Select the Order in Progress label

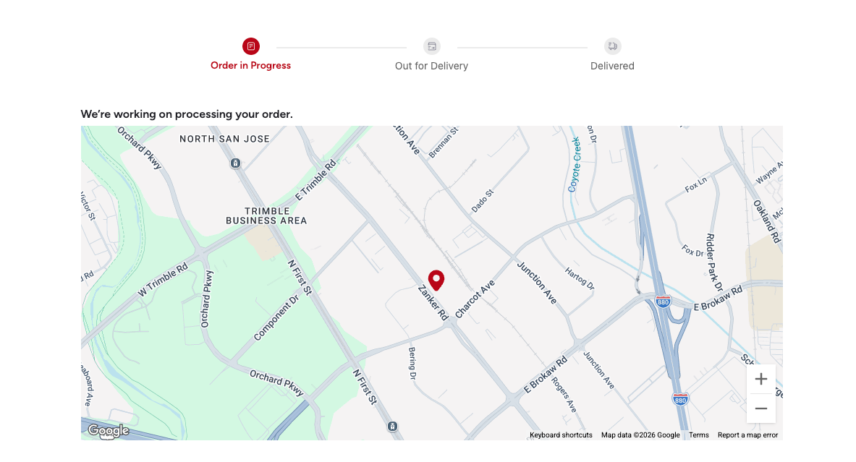click(x=250, y=66)
